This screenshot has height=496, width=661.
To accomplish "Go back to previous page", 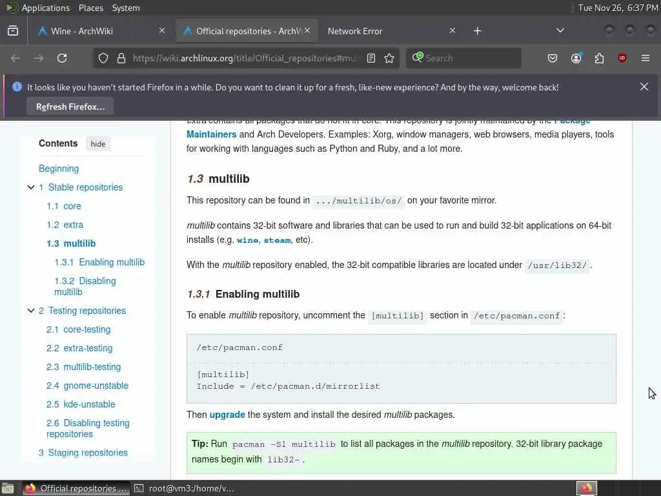I will point(15,58).
